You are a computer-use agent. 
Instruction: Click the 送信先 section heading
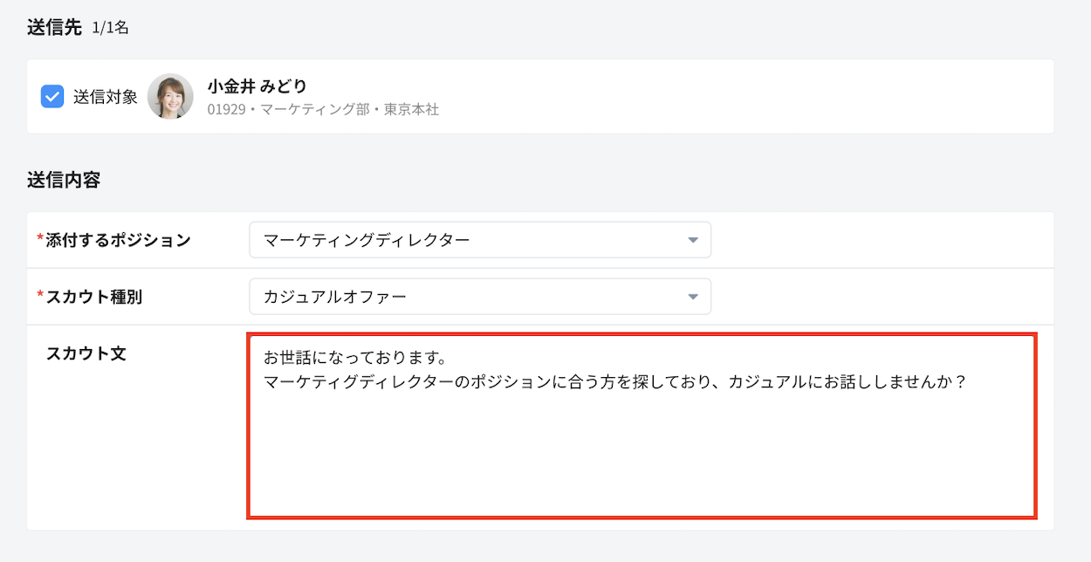(54, 27)
